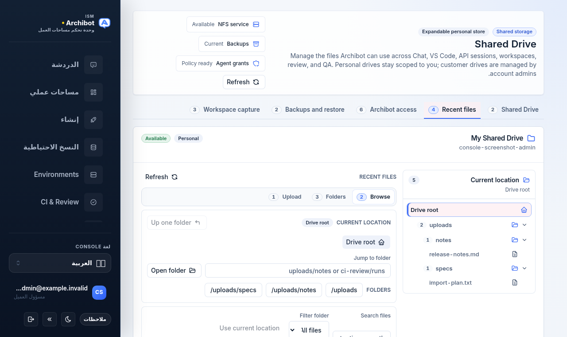Screen dimensions: 567x337
Task: Open the الدردشة chat icon
Action: click(x=93, y=65)
